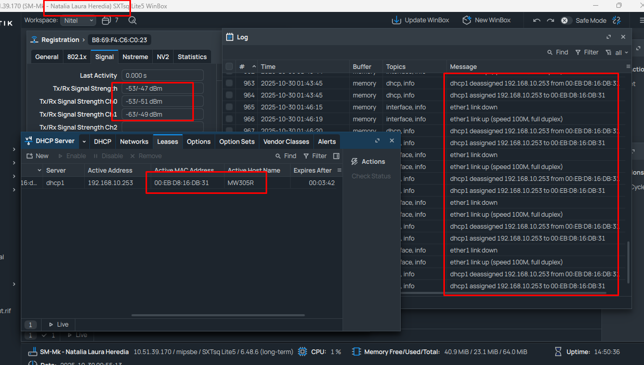Click New button in DHCP Server leases
This screenshot has width=644, height=365.
tap(37, 156)
